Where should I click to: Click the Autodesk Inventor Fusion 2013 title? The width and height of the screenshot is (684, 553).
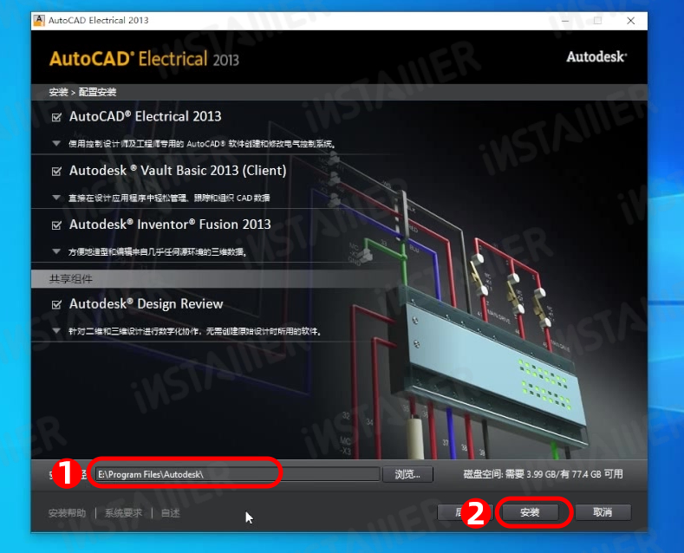point(170,224)
